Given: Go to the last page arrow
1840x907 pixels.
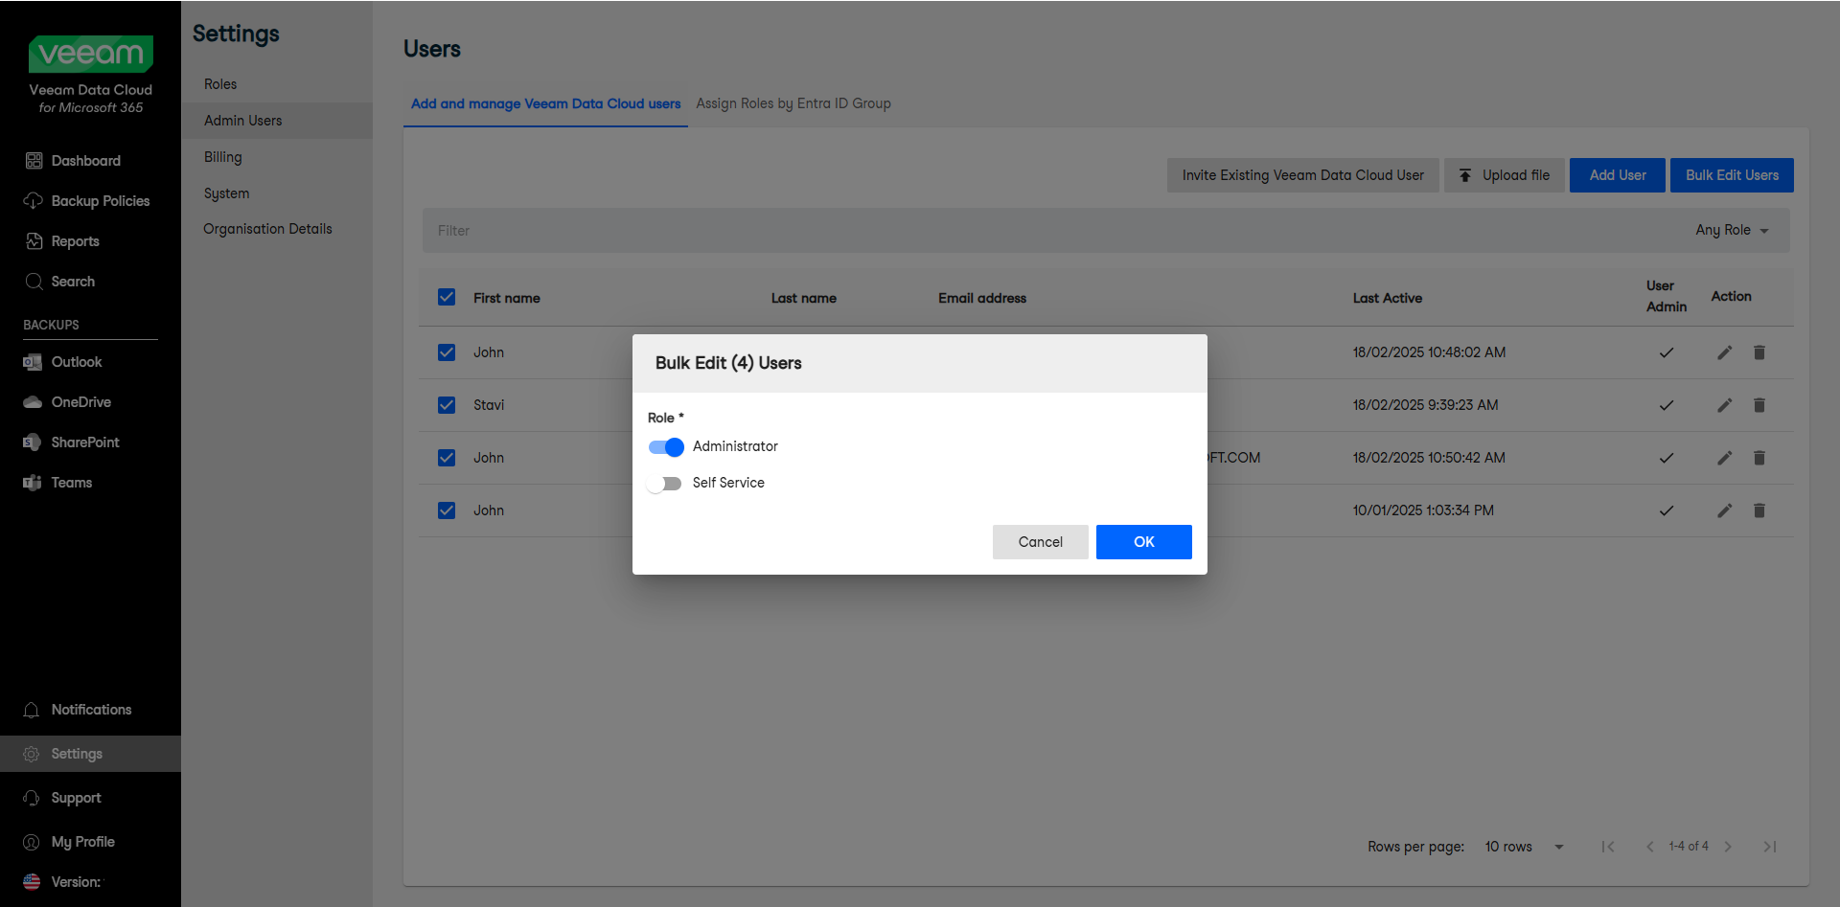Looking at the screenshot, I should (1770, 847).
